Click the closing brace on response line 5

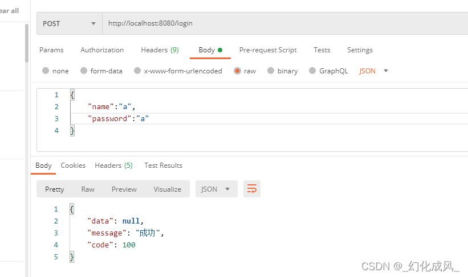(72, 257)
